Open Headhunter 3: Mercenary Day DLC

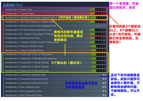55,71
